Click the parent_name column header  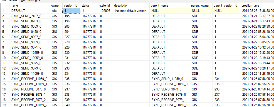tap(170, 6)
